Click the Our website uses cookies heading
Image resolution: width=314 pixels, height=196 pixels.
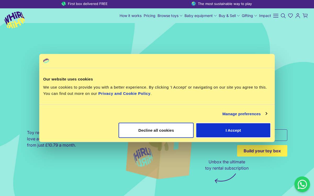click(x=68, y=79)
